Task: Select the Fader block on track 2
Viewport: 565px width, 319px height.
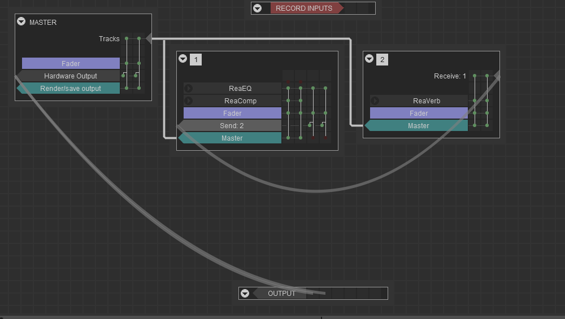Action: coord(419,113)
